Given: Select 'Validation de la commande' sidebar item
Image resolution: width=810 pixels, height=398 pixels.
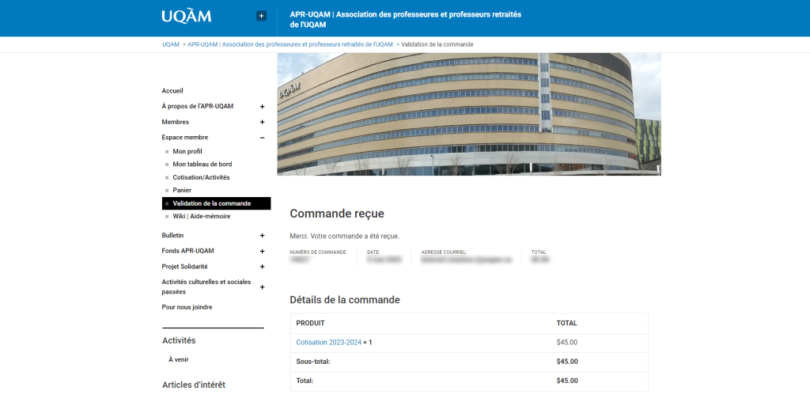Looking at the screenshot, I should 216,203.
